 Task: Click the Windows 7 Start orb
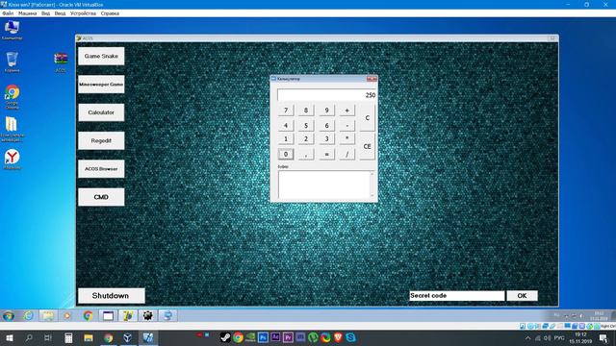click(9, 316)
